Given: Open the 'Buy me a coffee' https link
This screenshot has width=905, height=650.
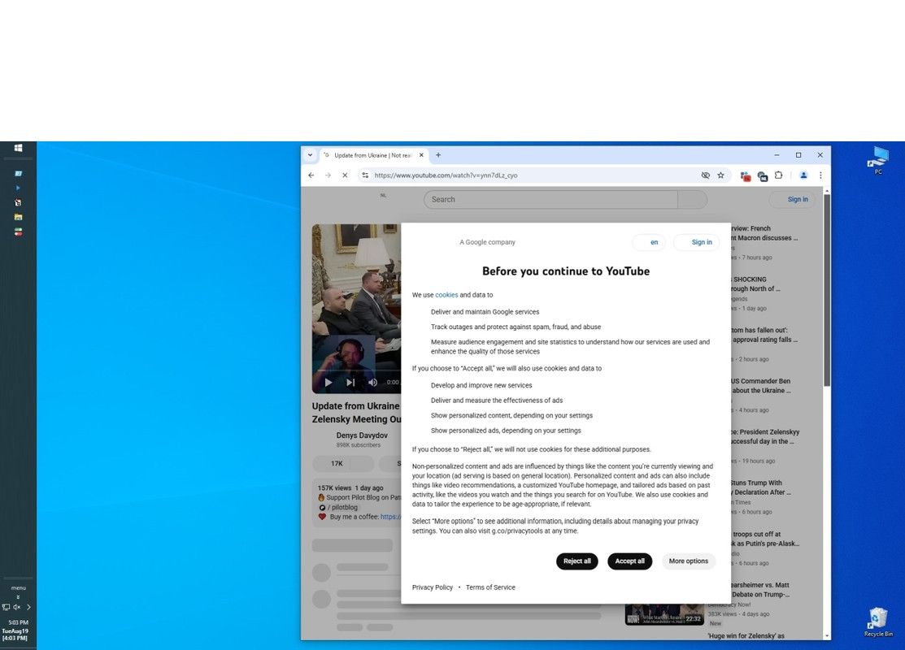Looking at the screenshot, I should (x=390, y=517).
